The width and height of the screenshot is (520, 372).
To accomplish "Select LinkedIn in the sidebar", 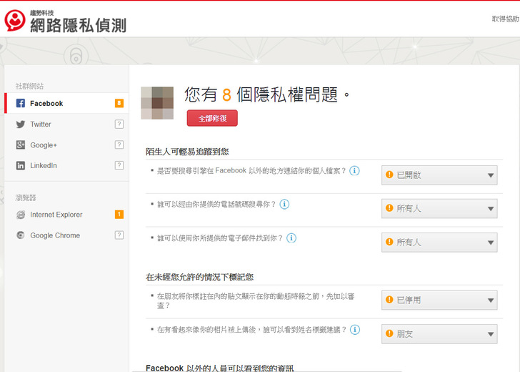I will click(x=66, y=165).
